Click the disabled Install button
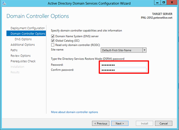This screenshot has width=179, height=130. [145, 124]
